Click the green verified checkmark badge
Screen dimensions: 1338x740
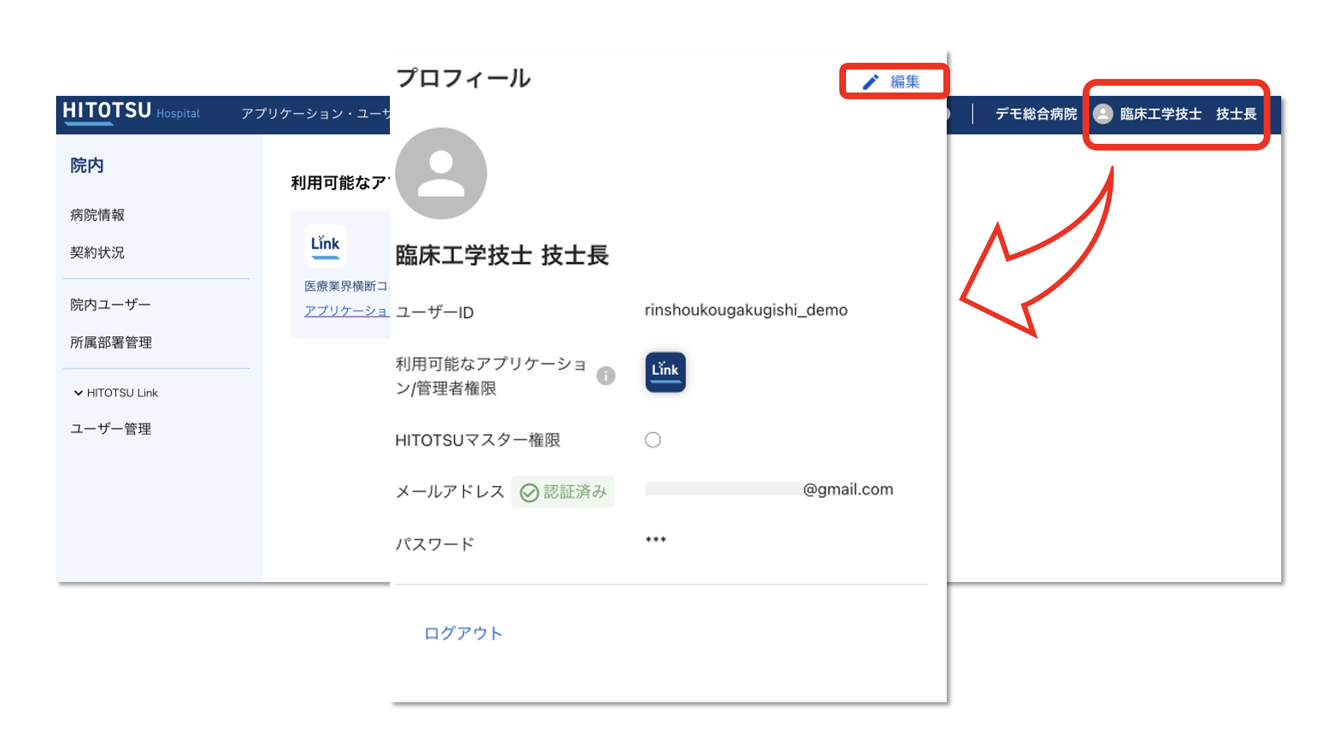pos(529,492)
